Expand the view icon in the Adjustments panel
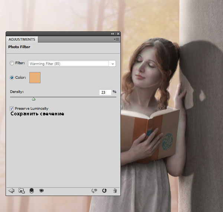223x212 pixels. click(22, 191)
